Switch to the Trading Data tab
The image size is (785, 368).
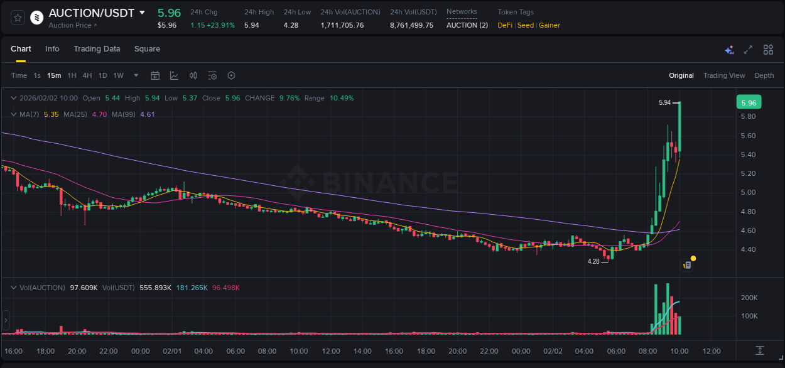97,48
